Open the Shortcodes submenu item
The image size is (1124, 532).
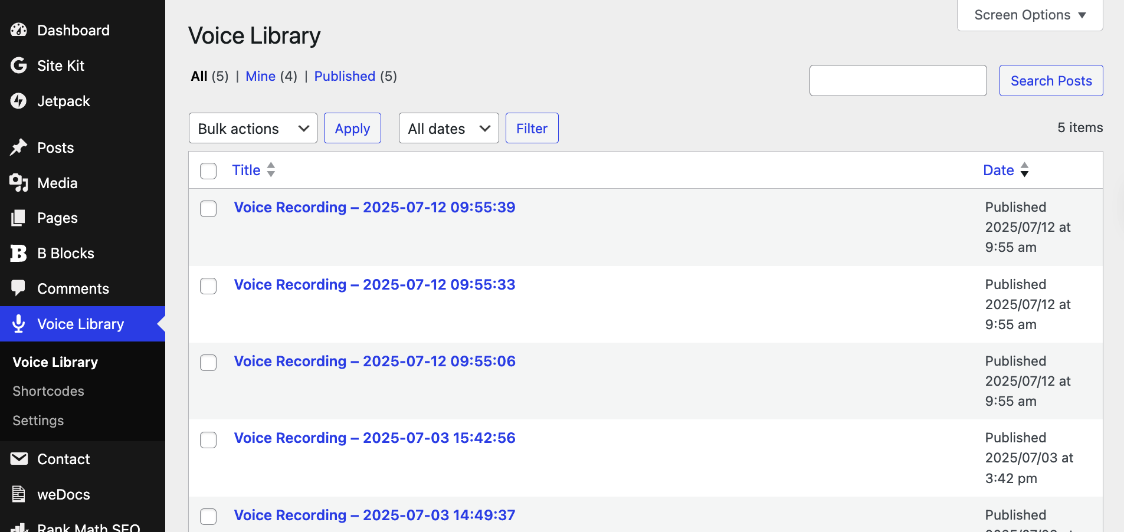(x=48, y=390)
